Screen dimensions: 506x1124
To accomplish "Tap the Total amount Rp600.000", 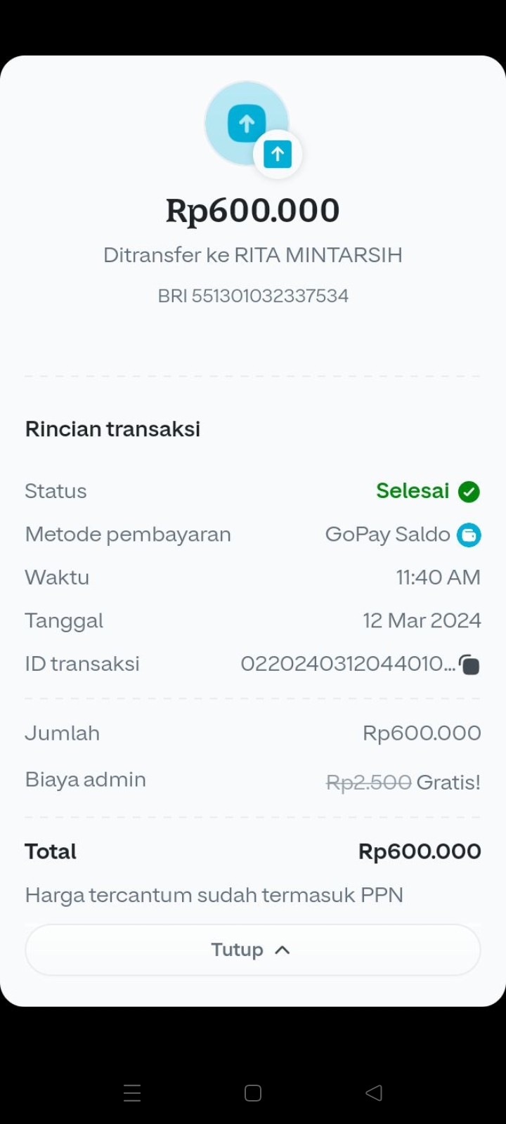I will click(x=420, y=851).
